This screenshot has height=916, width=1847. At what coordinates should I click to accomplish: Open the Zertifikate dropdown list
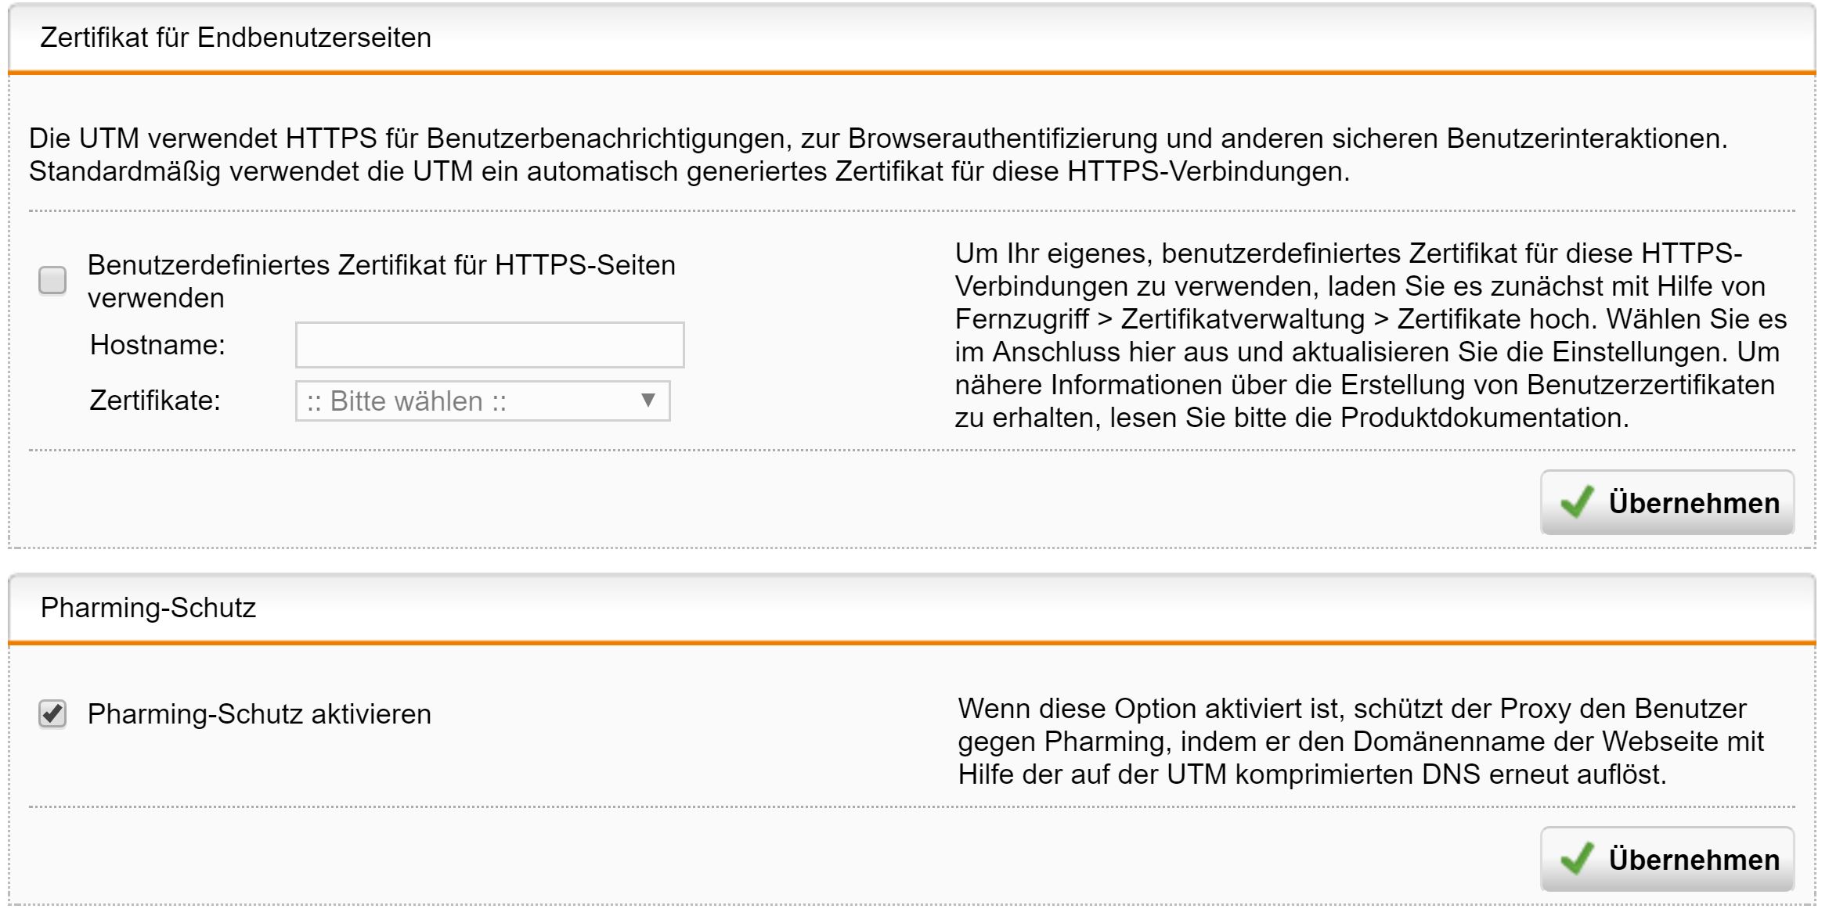[x=482, y=401]
